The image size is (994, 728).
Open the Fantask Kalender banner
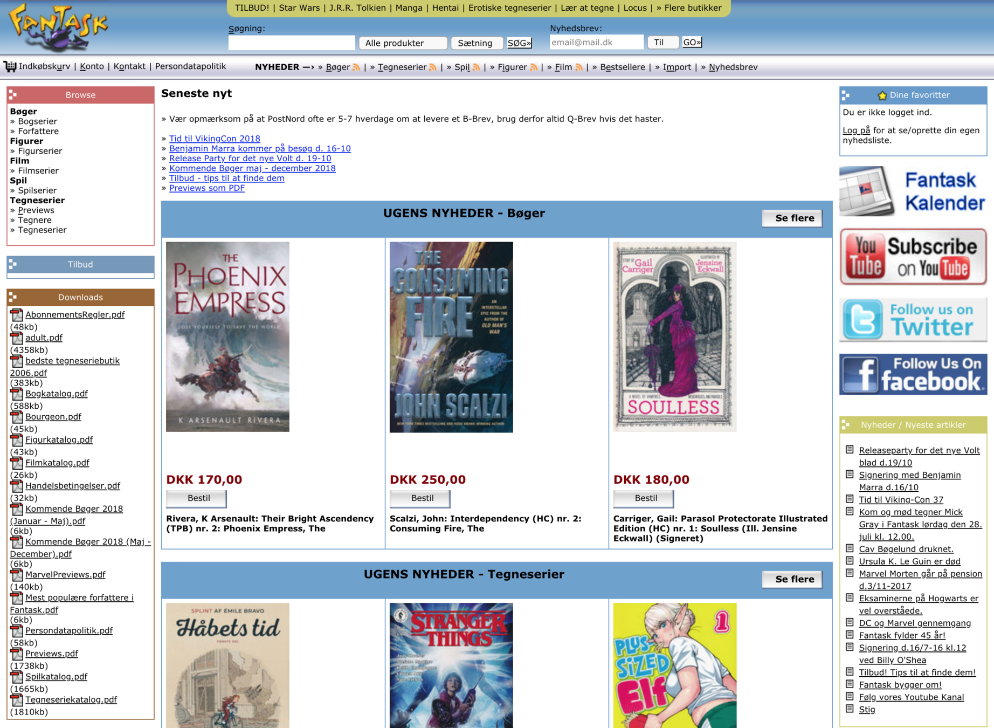point(913,191)
